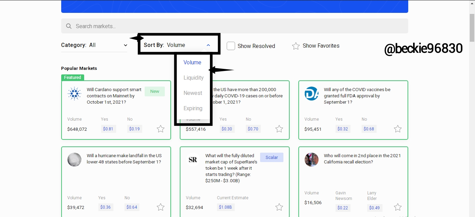This screenshot has width=475, height=217.
Task: Click the Sort By chevron arrow
Action: (x=208, y=45)
